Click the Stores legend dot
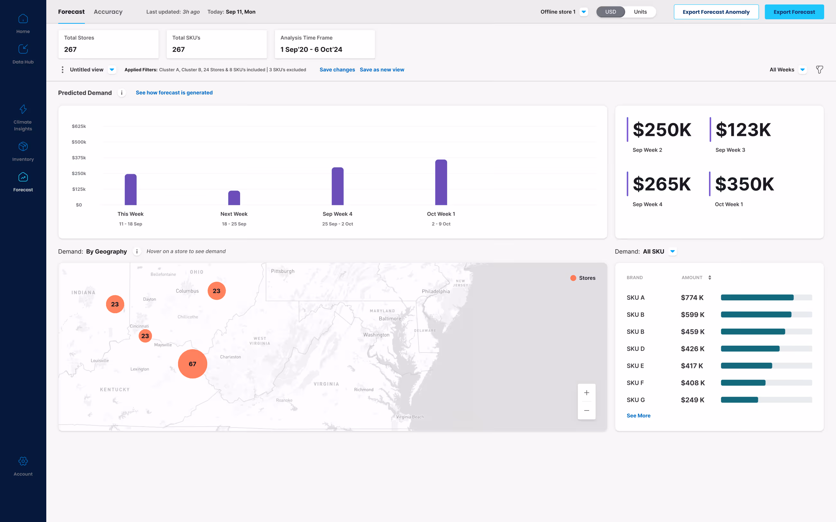The image size is (836, 522). click(x=573, y=278)
